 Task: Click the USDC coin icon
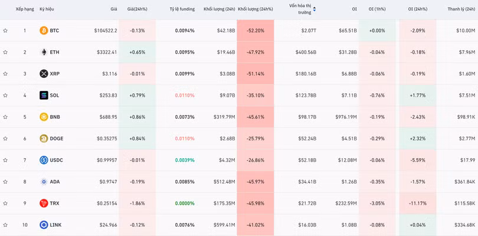click(44, 160)
